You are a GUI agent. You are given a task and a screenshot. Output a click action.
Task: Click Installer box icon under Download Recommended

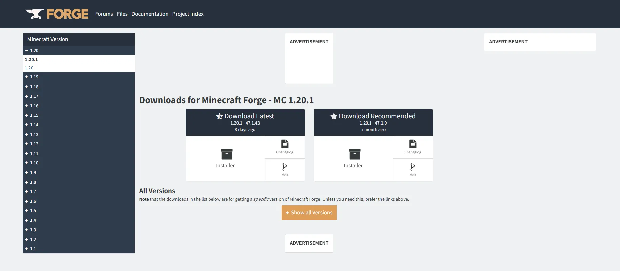pos(355,154)
